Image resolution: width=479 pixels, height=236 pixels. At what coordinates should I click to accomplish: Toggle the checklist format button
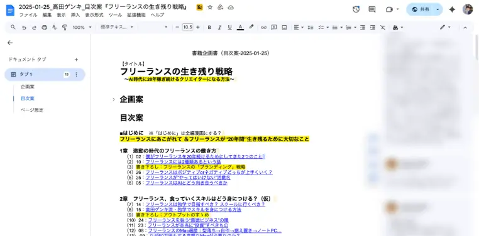point(321,28)
